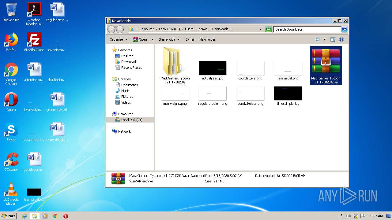Image resolution: width=392 pixels, height=220 pixels.
Task: Select mainweight.png file
Action: point(175,96)
